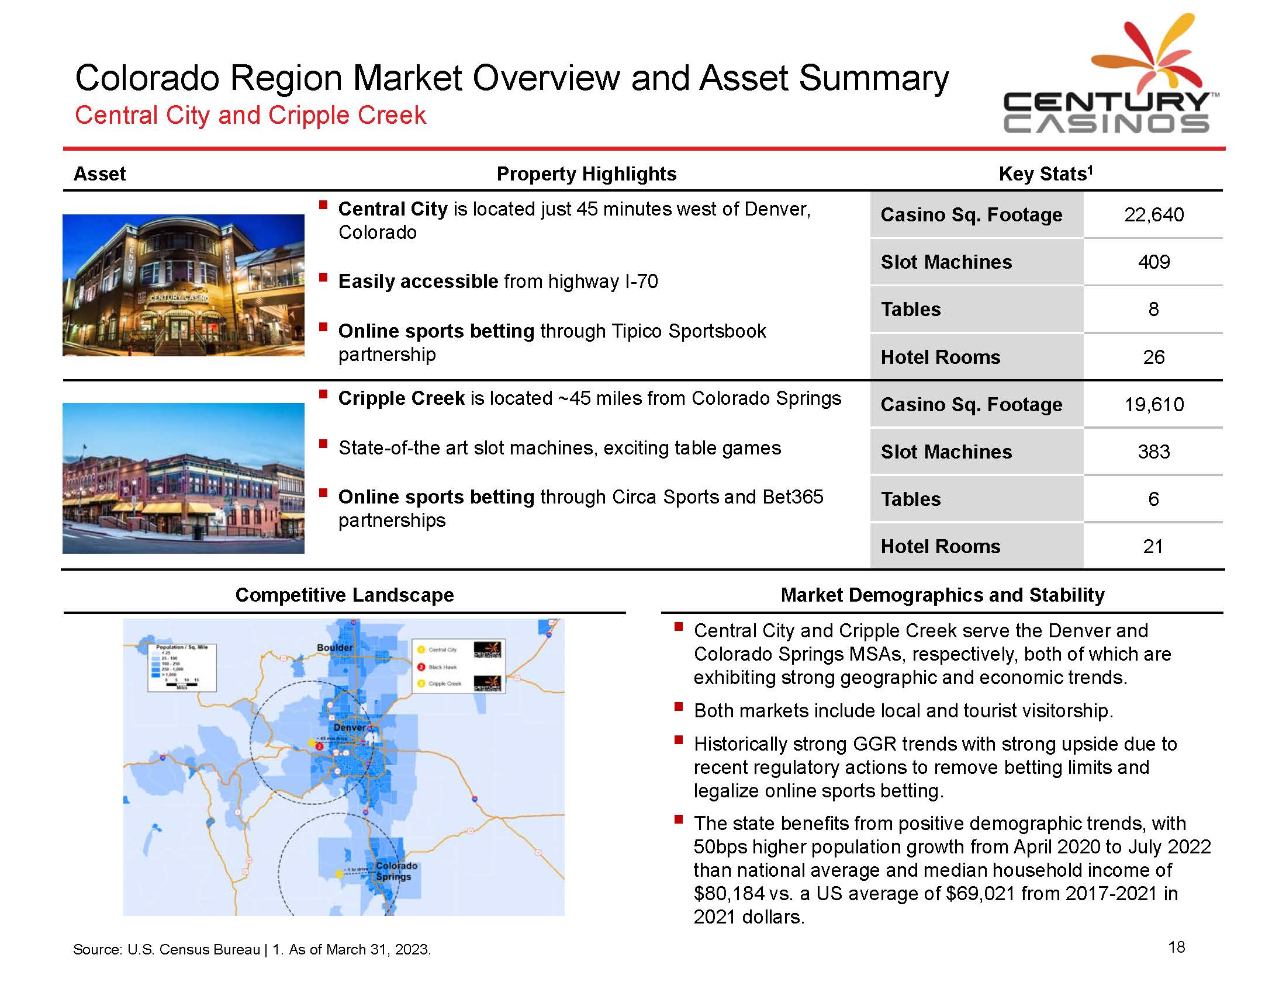Click yellow Cripple Creek marker in map legend

(x=421, y=683)
